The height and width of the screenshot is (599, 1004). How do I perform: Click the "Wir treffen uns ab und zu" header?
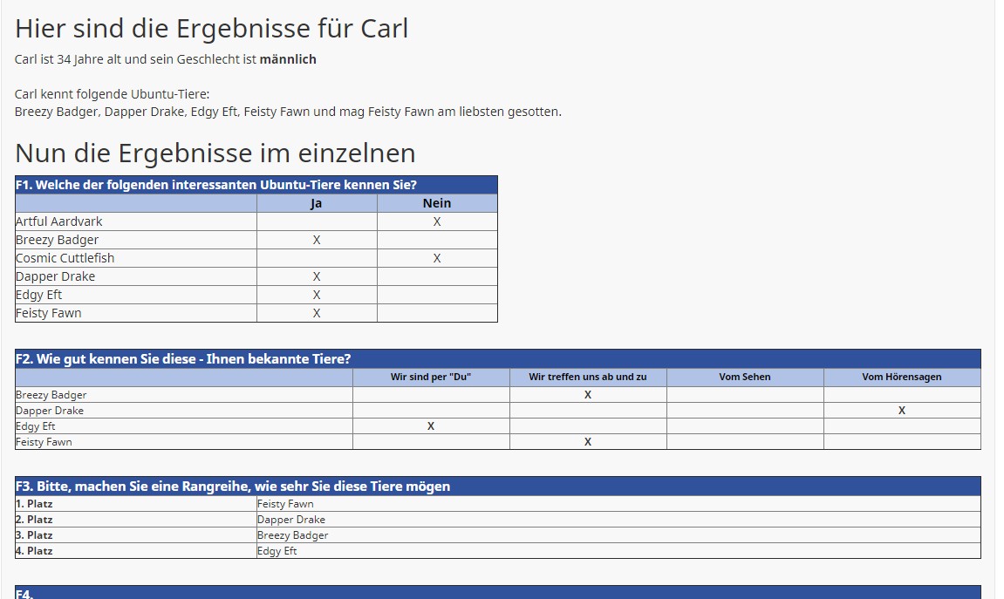(588, 377)
